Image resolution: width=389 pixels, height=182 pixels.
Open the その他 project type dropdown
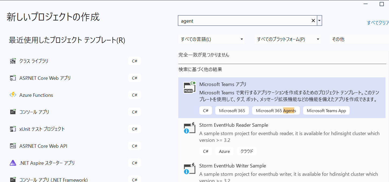click(x=359, y=39)
